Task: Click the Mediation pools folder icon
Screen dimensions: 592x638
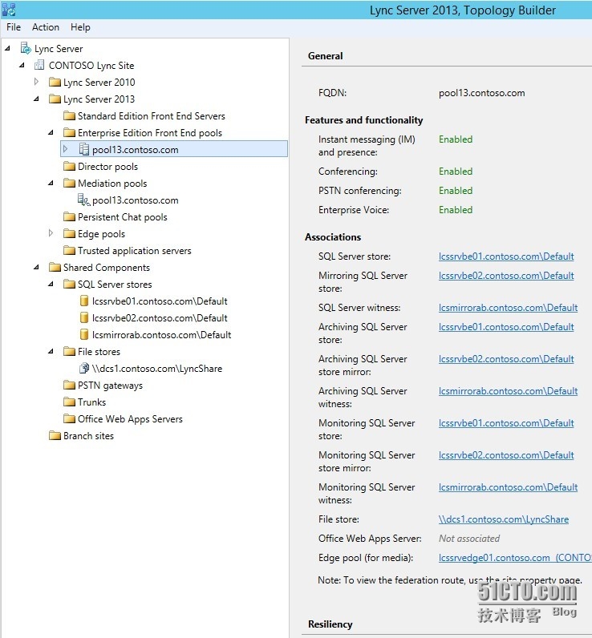Action: (x=69, y=183)
